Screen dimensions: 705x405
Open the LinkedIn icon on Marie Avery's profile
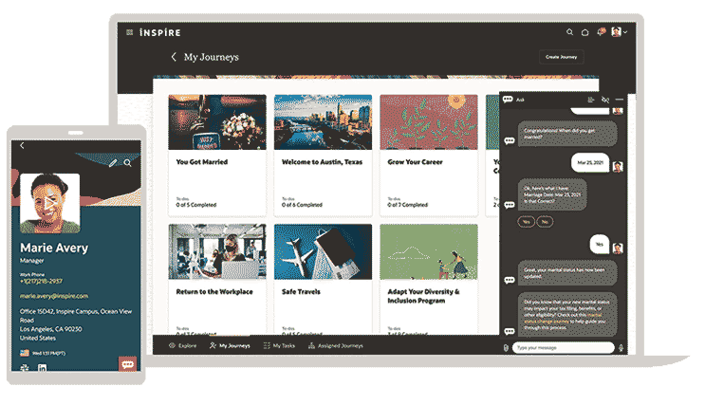pos(43,367)
